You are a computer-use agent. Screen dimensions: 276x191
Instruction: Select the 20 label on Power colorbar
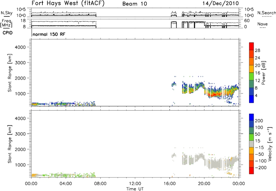point(257,66)
